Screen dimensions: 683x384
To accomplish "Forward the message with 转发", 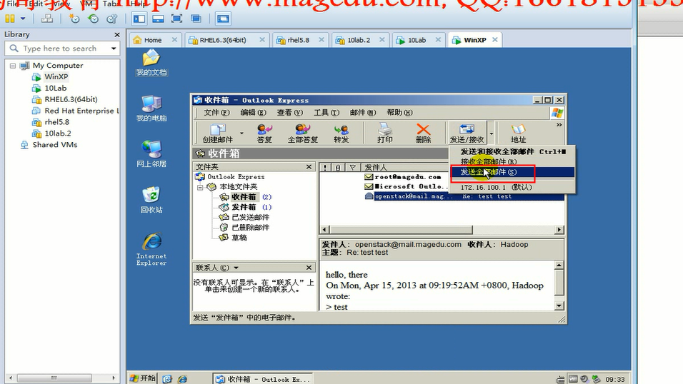I will click(x=341, y=133).
